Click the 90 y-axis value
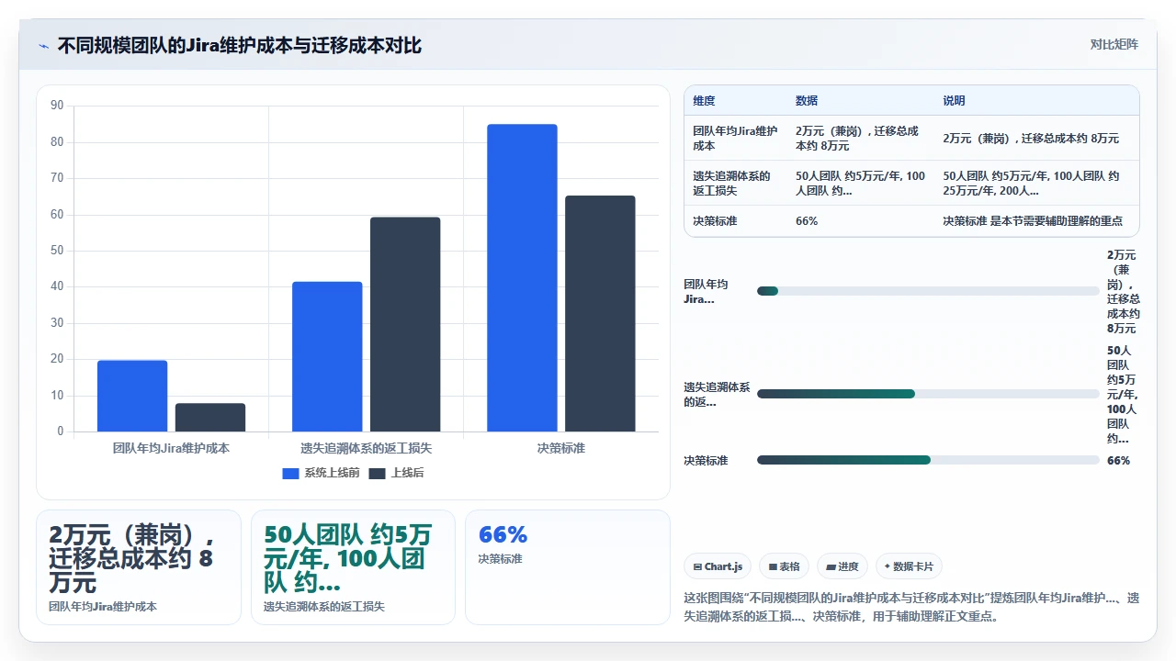Image resolution: width=1176 pixels, height=661 pixels. [x=57, y=106]
